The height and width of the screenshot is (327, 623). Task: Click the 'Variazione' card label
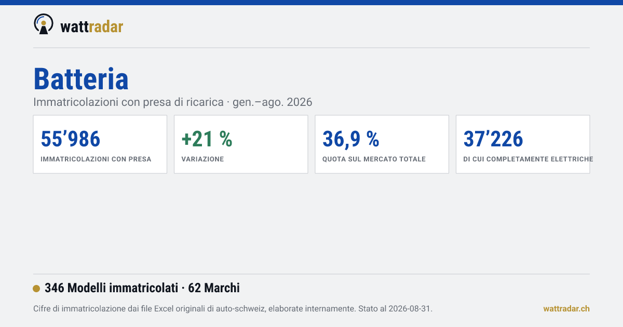(202, 159)
